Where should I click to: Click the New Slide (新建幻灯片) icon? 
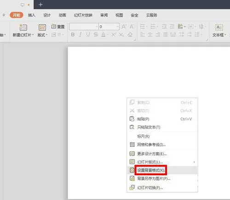click(x=23, y=27)
